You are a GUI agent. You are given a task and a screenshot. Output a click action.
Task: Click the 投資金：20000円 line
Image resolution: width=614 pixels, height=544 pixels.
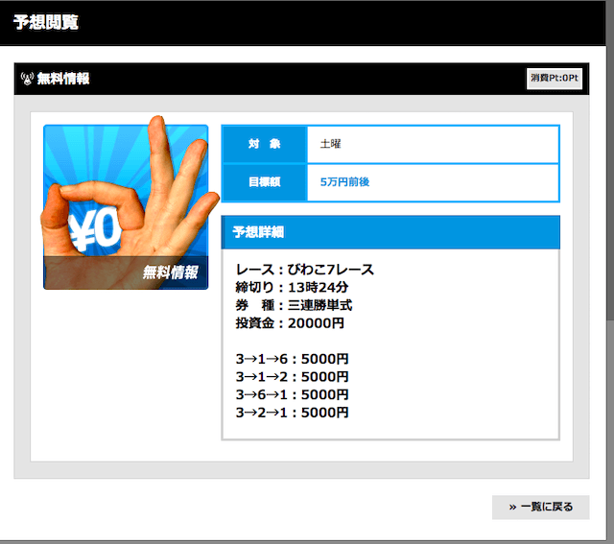coord(289,323)
